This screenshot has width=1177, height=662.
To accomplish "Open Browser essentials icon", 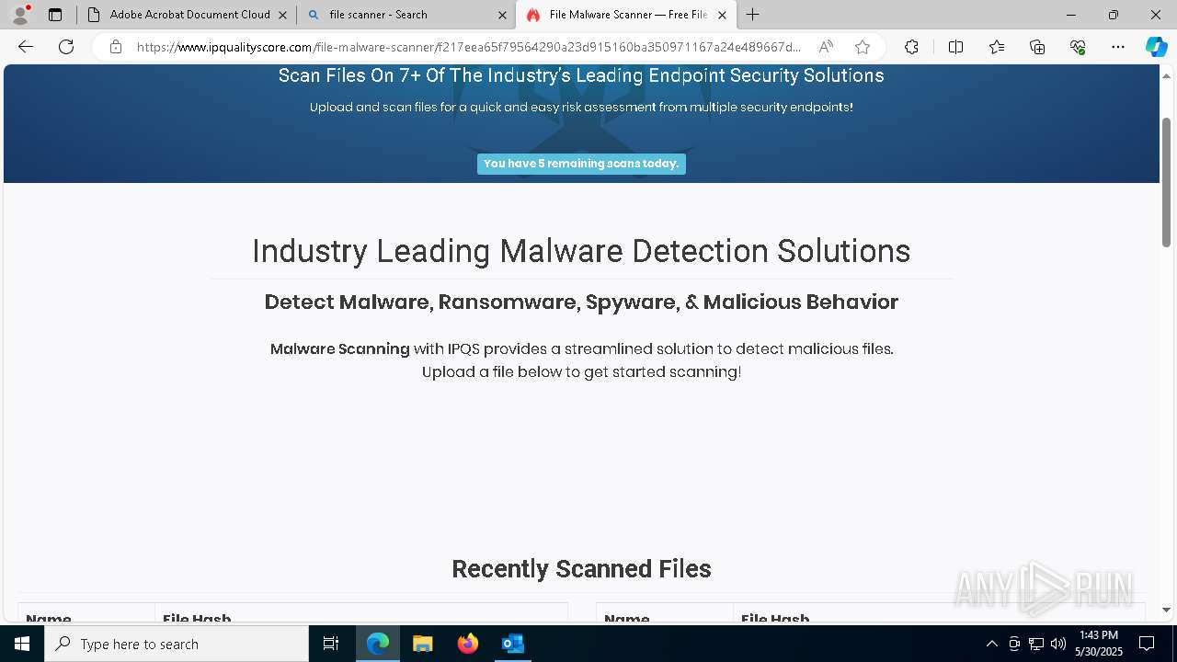I will point(1078,47).
